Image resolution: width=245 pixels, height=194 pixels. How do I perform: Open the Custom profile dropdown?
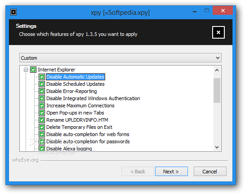tap(120, 58)
